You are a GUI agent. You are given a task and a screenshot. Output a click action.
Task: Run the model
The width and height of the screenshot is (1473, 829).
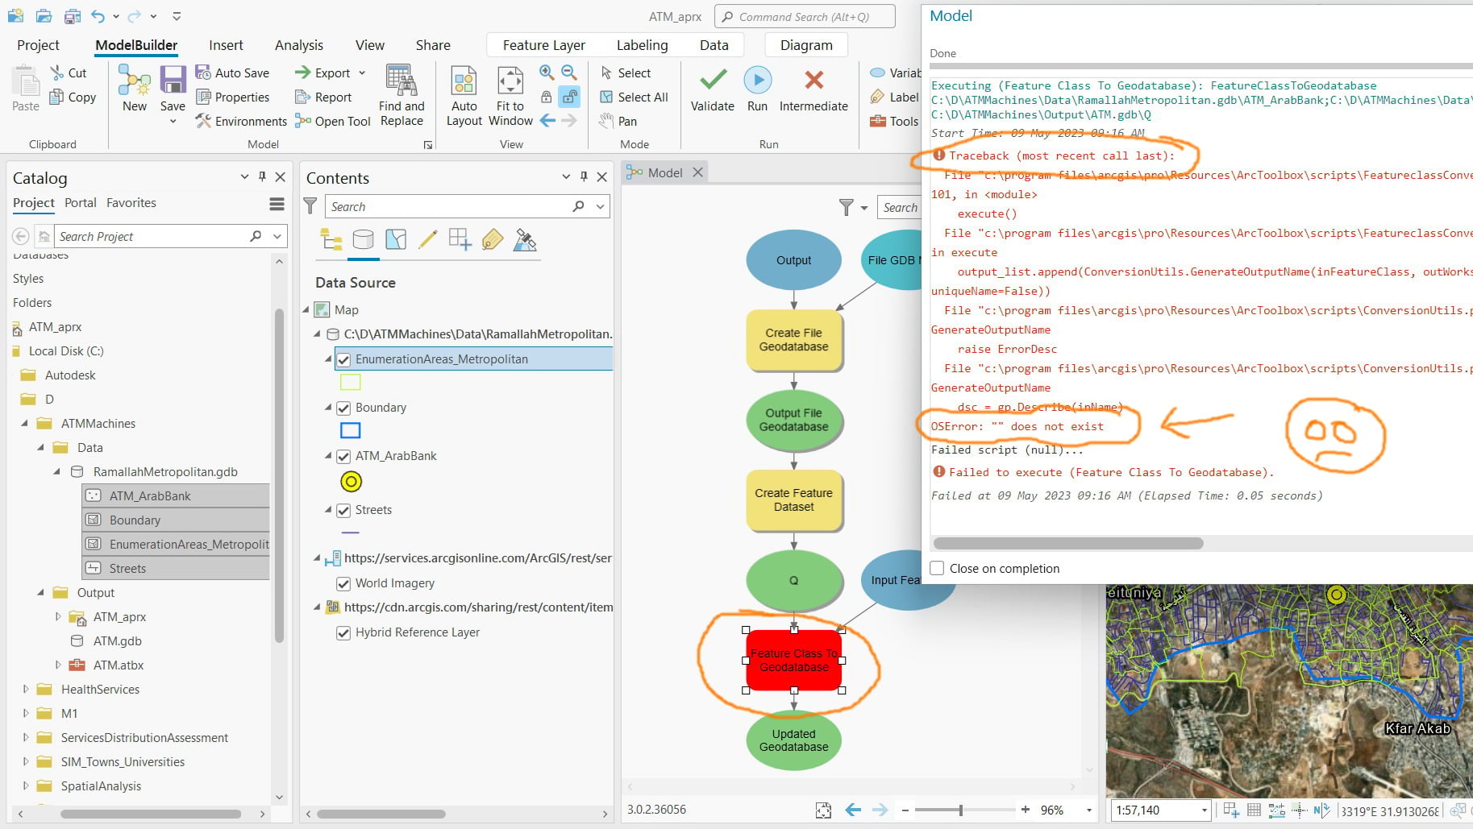(x=757, y=89)
